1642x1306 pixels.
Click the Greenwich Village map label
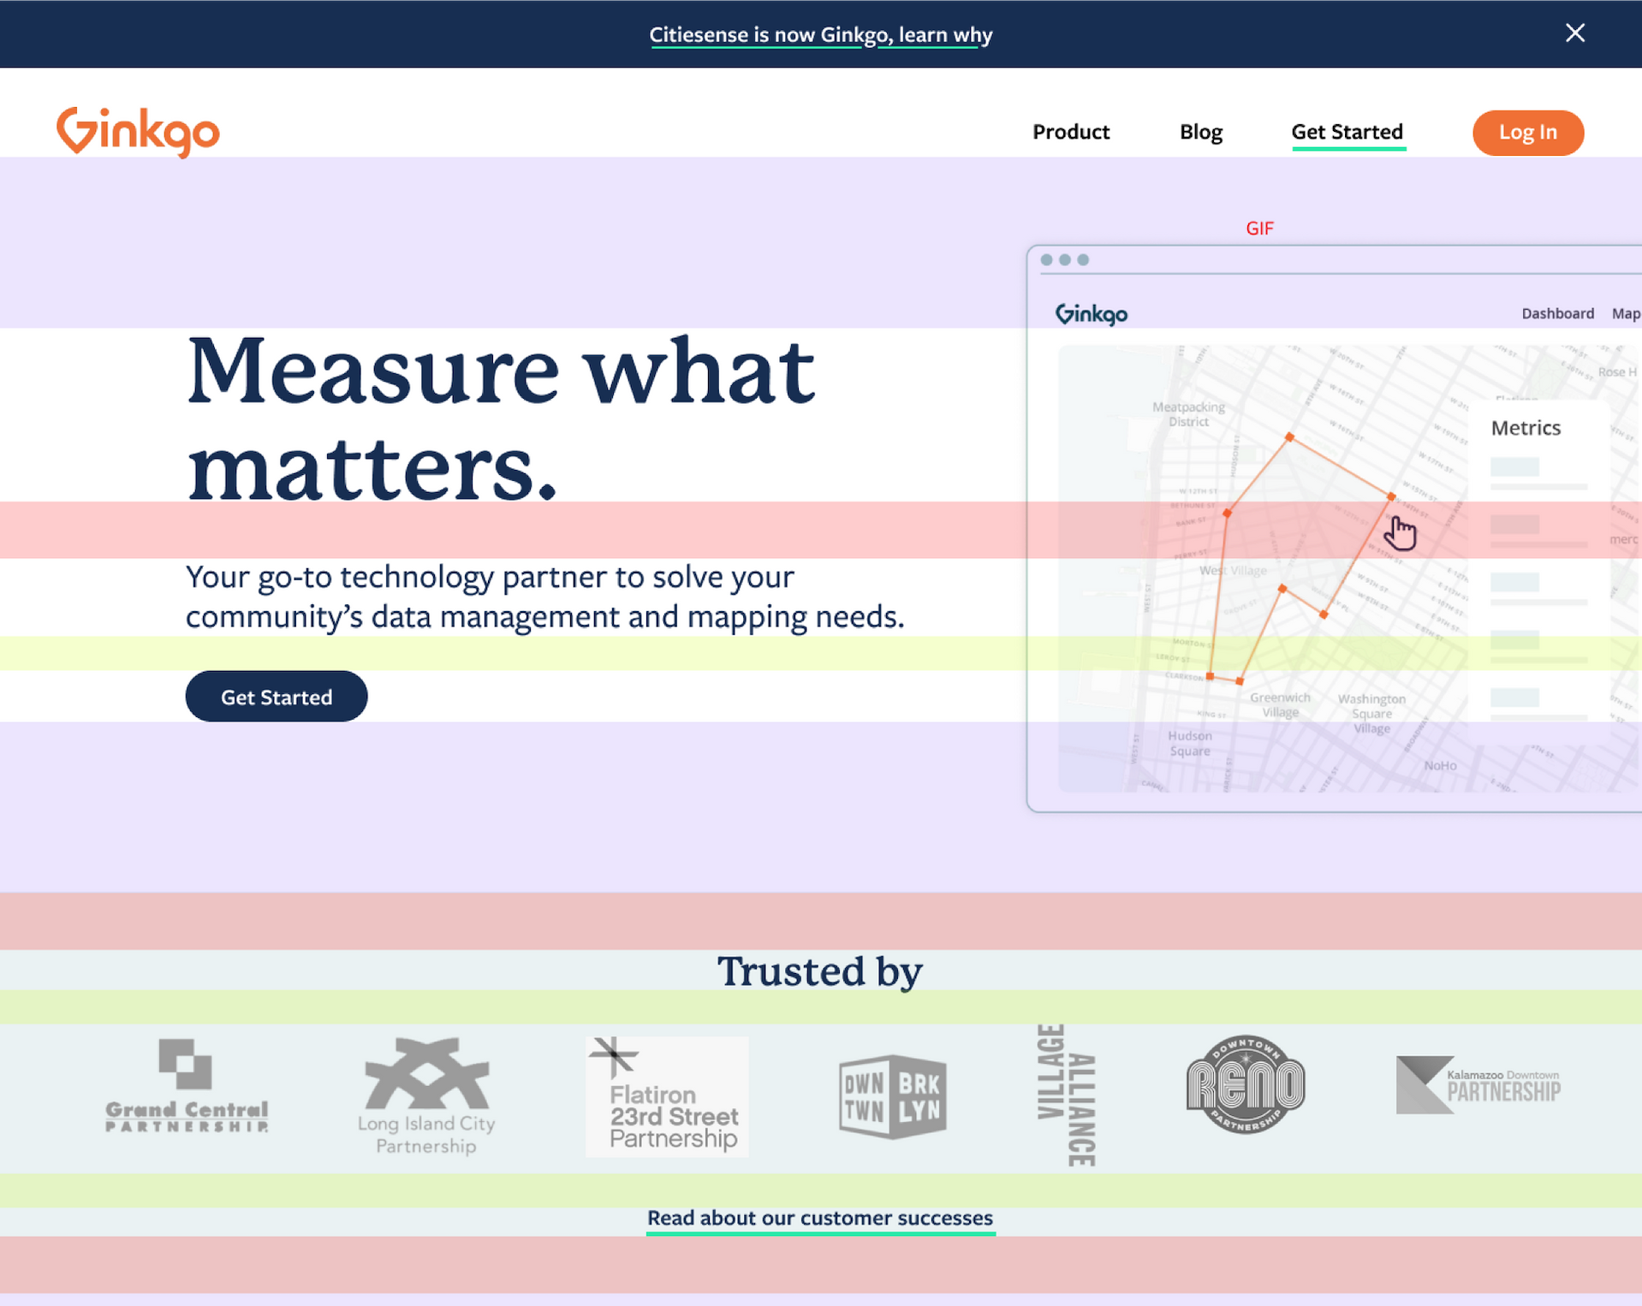(x=1280, y=705)
